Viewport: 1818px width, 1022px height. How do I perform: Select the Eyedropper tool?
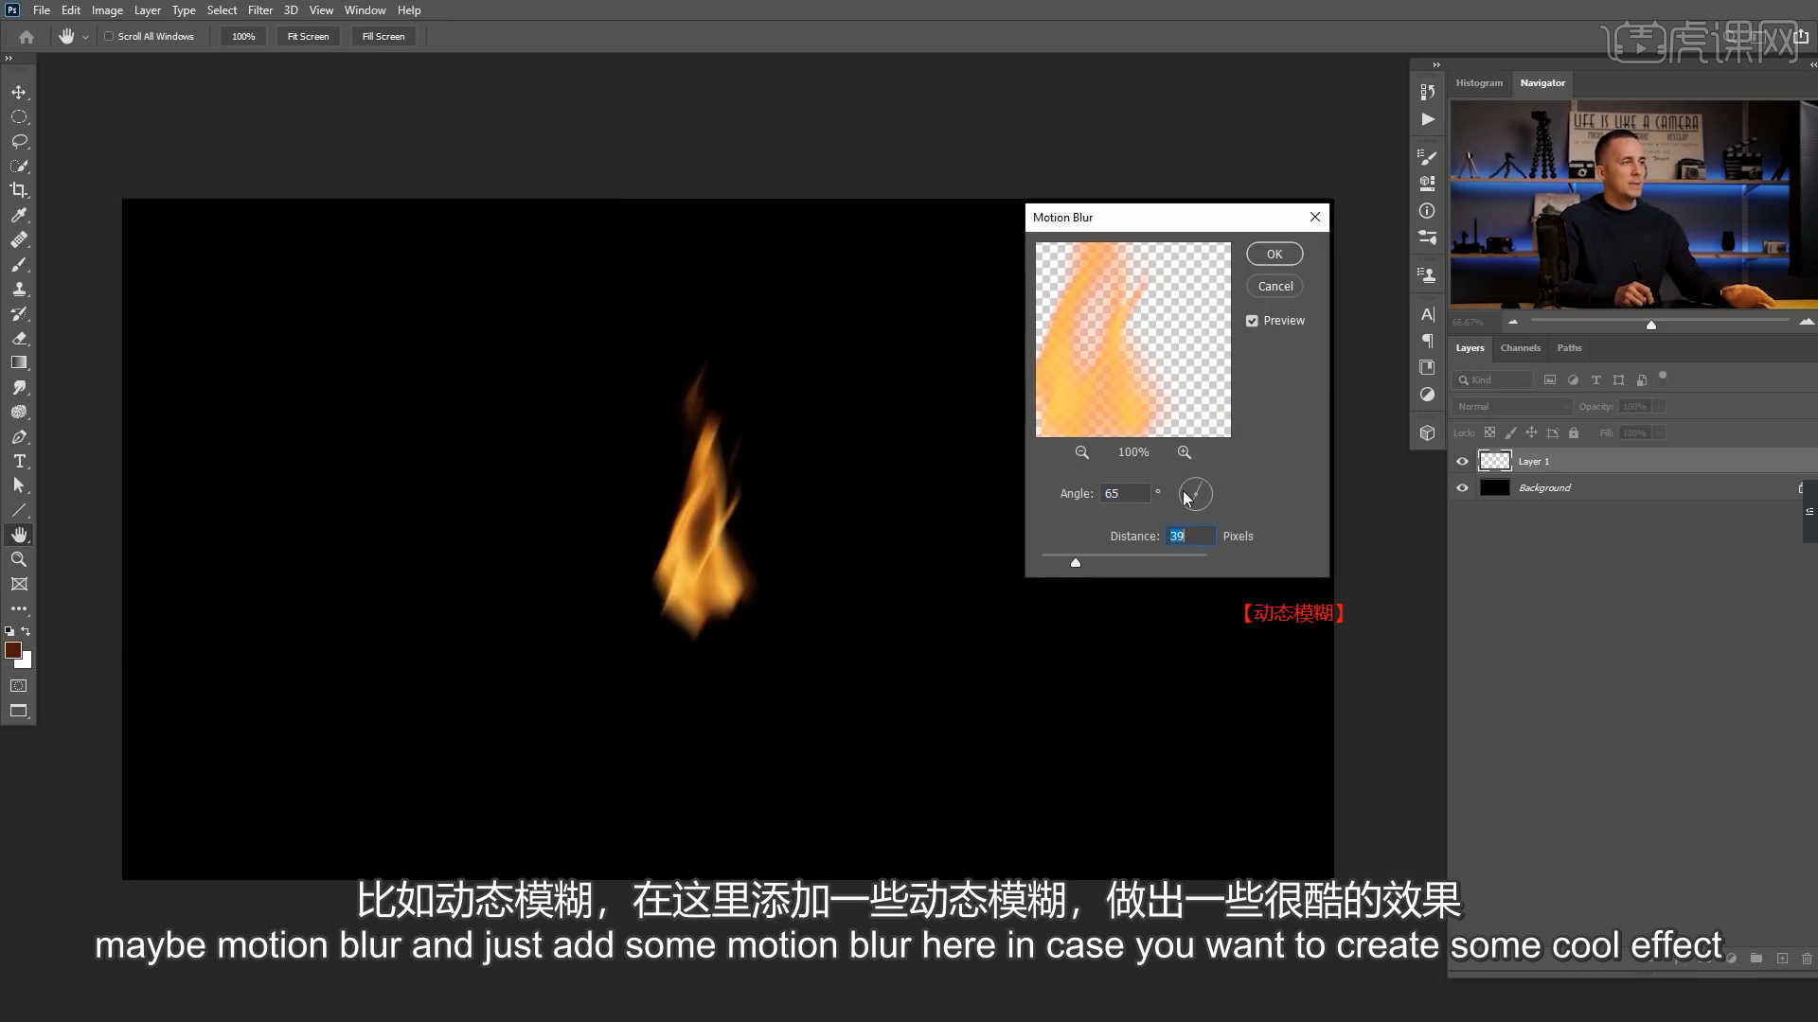(x=19, y=216)
